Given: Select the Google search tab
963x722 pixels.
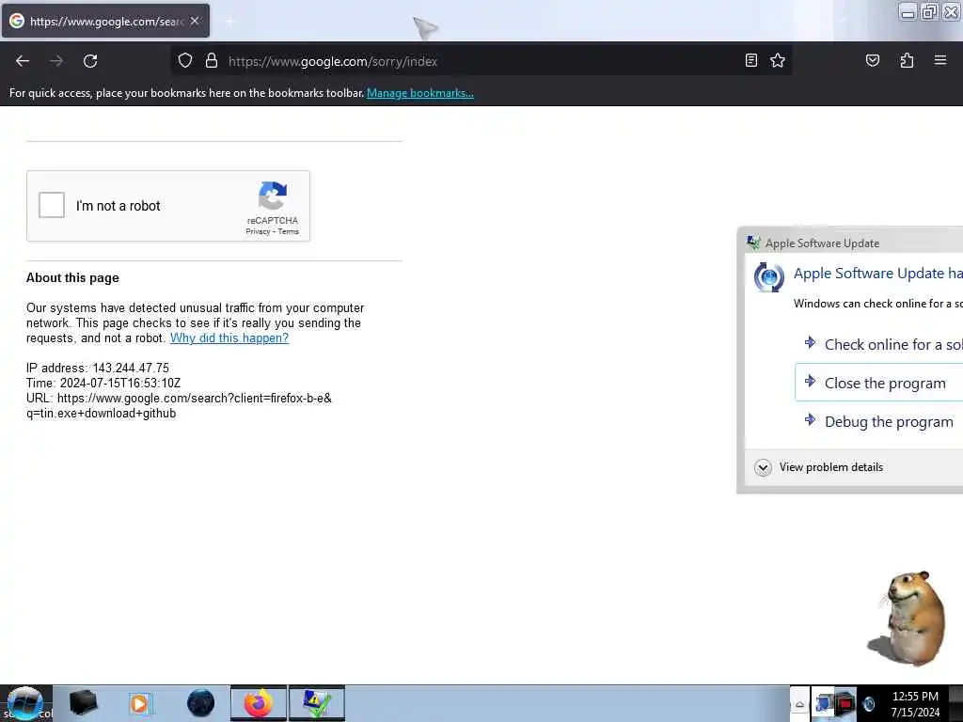Looking at the screenshot, I should click(105, 21).
